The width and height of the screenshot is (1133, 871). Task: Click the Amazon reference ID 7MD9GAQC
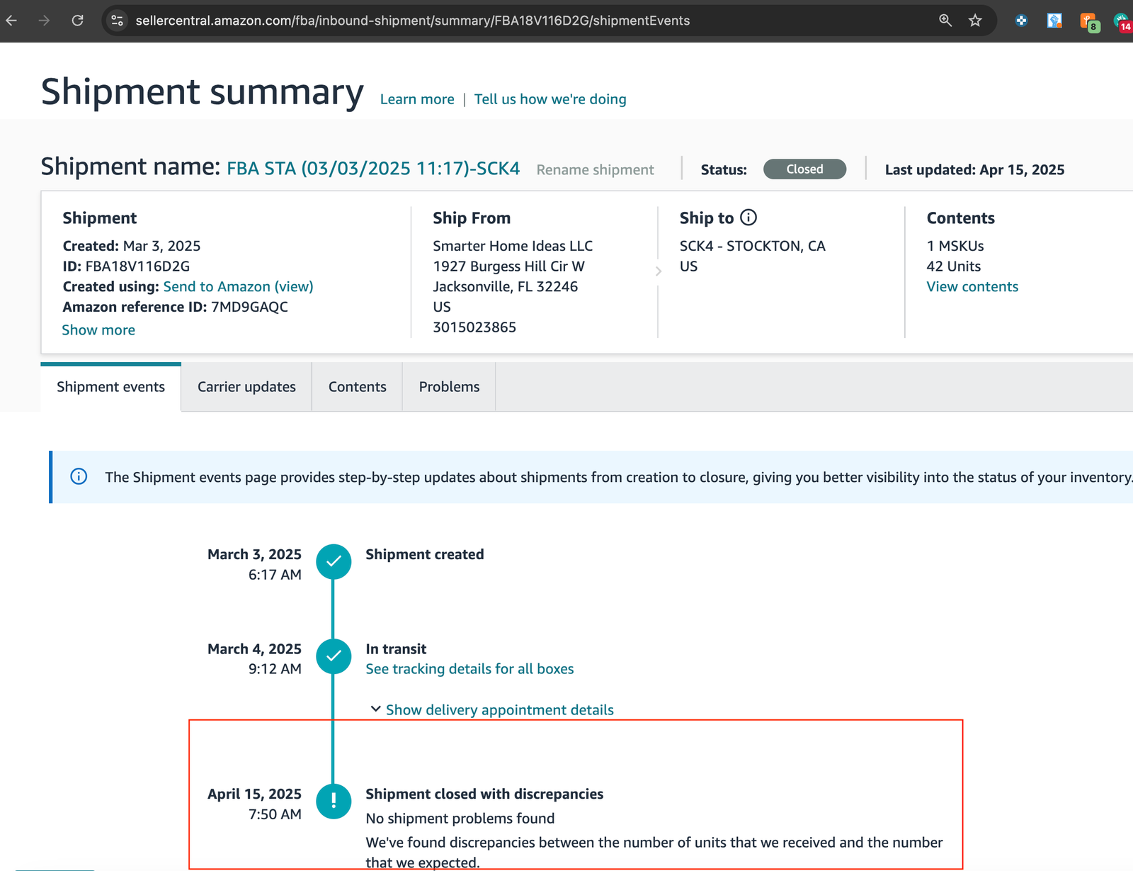tap(249, 307)
